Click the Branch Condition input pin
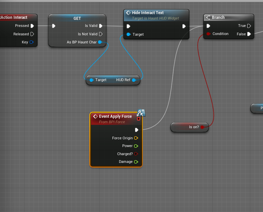The image size is (263, 212). coord(209,34)
